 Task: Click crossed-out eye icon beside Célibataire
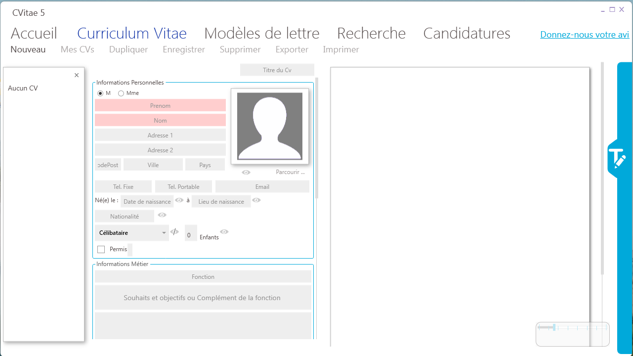pos(174,232)
